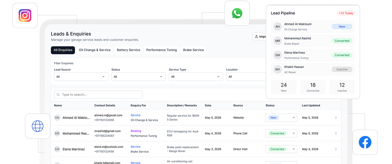The height and width of the screenshot is (164, 392).
Task: Click the search magnifier icon
Action: (x=58, y=95)
